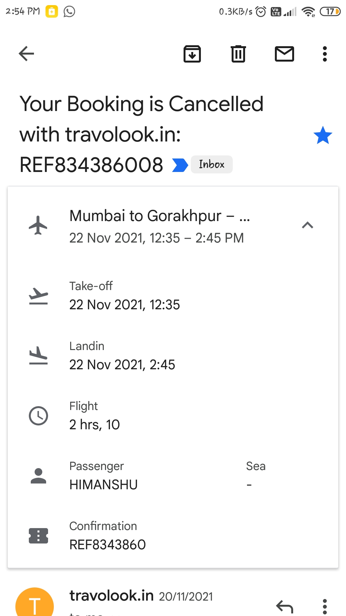Delete this email with trash icon
Image resolution: width=346 pixels, height=616 pixels.
click(x=238, y=54)
